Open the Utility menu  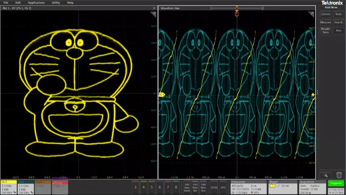(56, 3)
